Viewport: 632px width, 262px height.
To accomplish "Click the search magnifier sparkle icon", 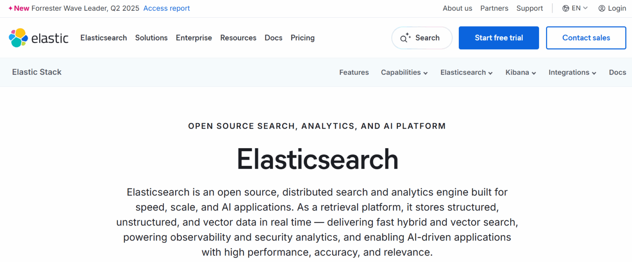I will (406, 38).
